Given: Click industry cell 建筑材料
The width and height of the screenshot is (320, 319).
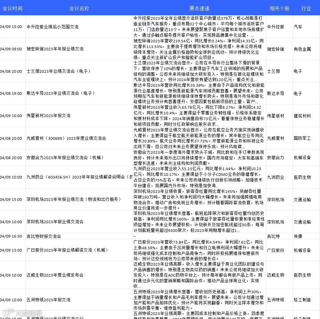Looking at the screenshot, I should (302, 116).
